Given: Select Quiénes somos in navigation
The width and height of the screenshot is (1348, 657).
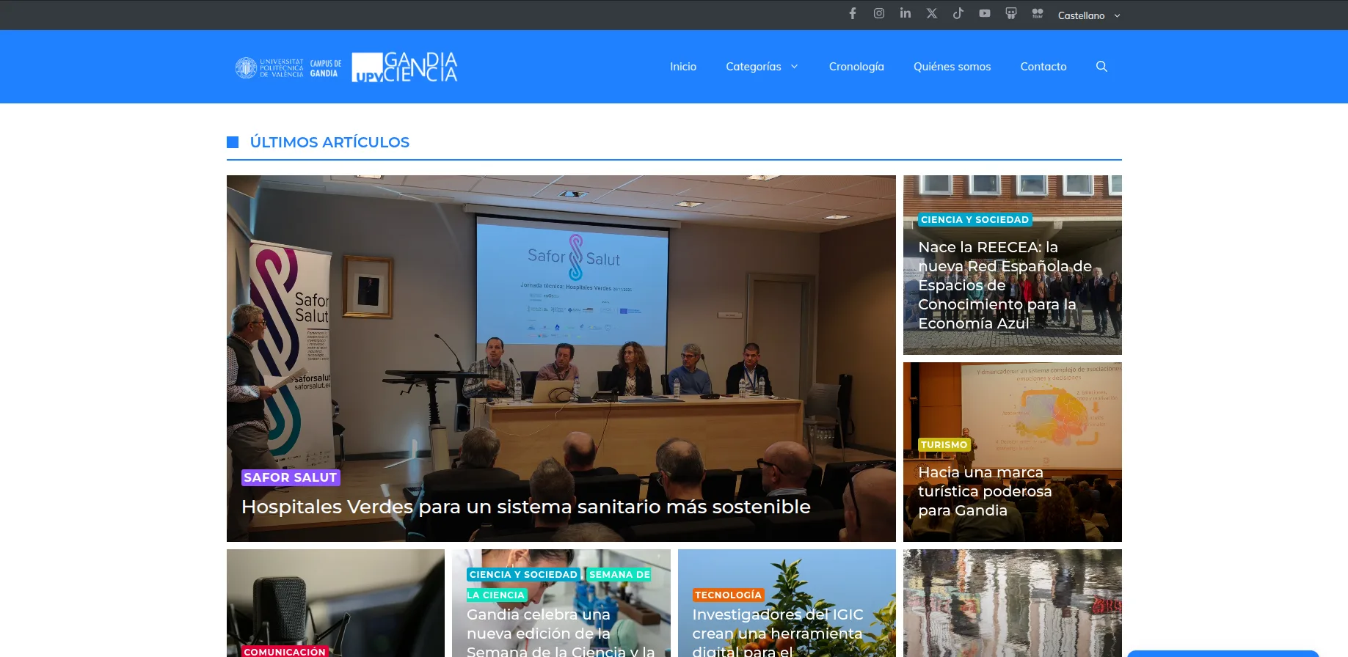Looking at the screenshot, I should (x=952, y=67).
